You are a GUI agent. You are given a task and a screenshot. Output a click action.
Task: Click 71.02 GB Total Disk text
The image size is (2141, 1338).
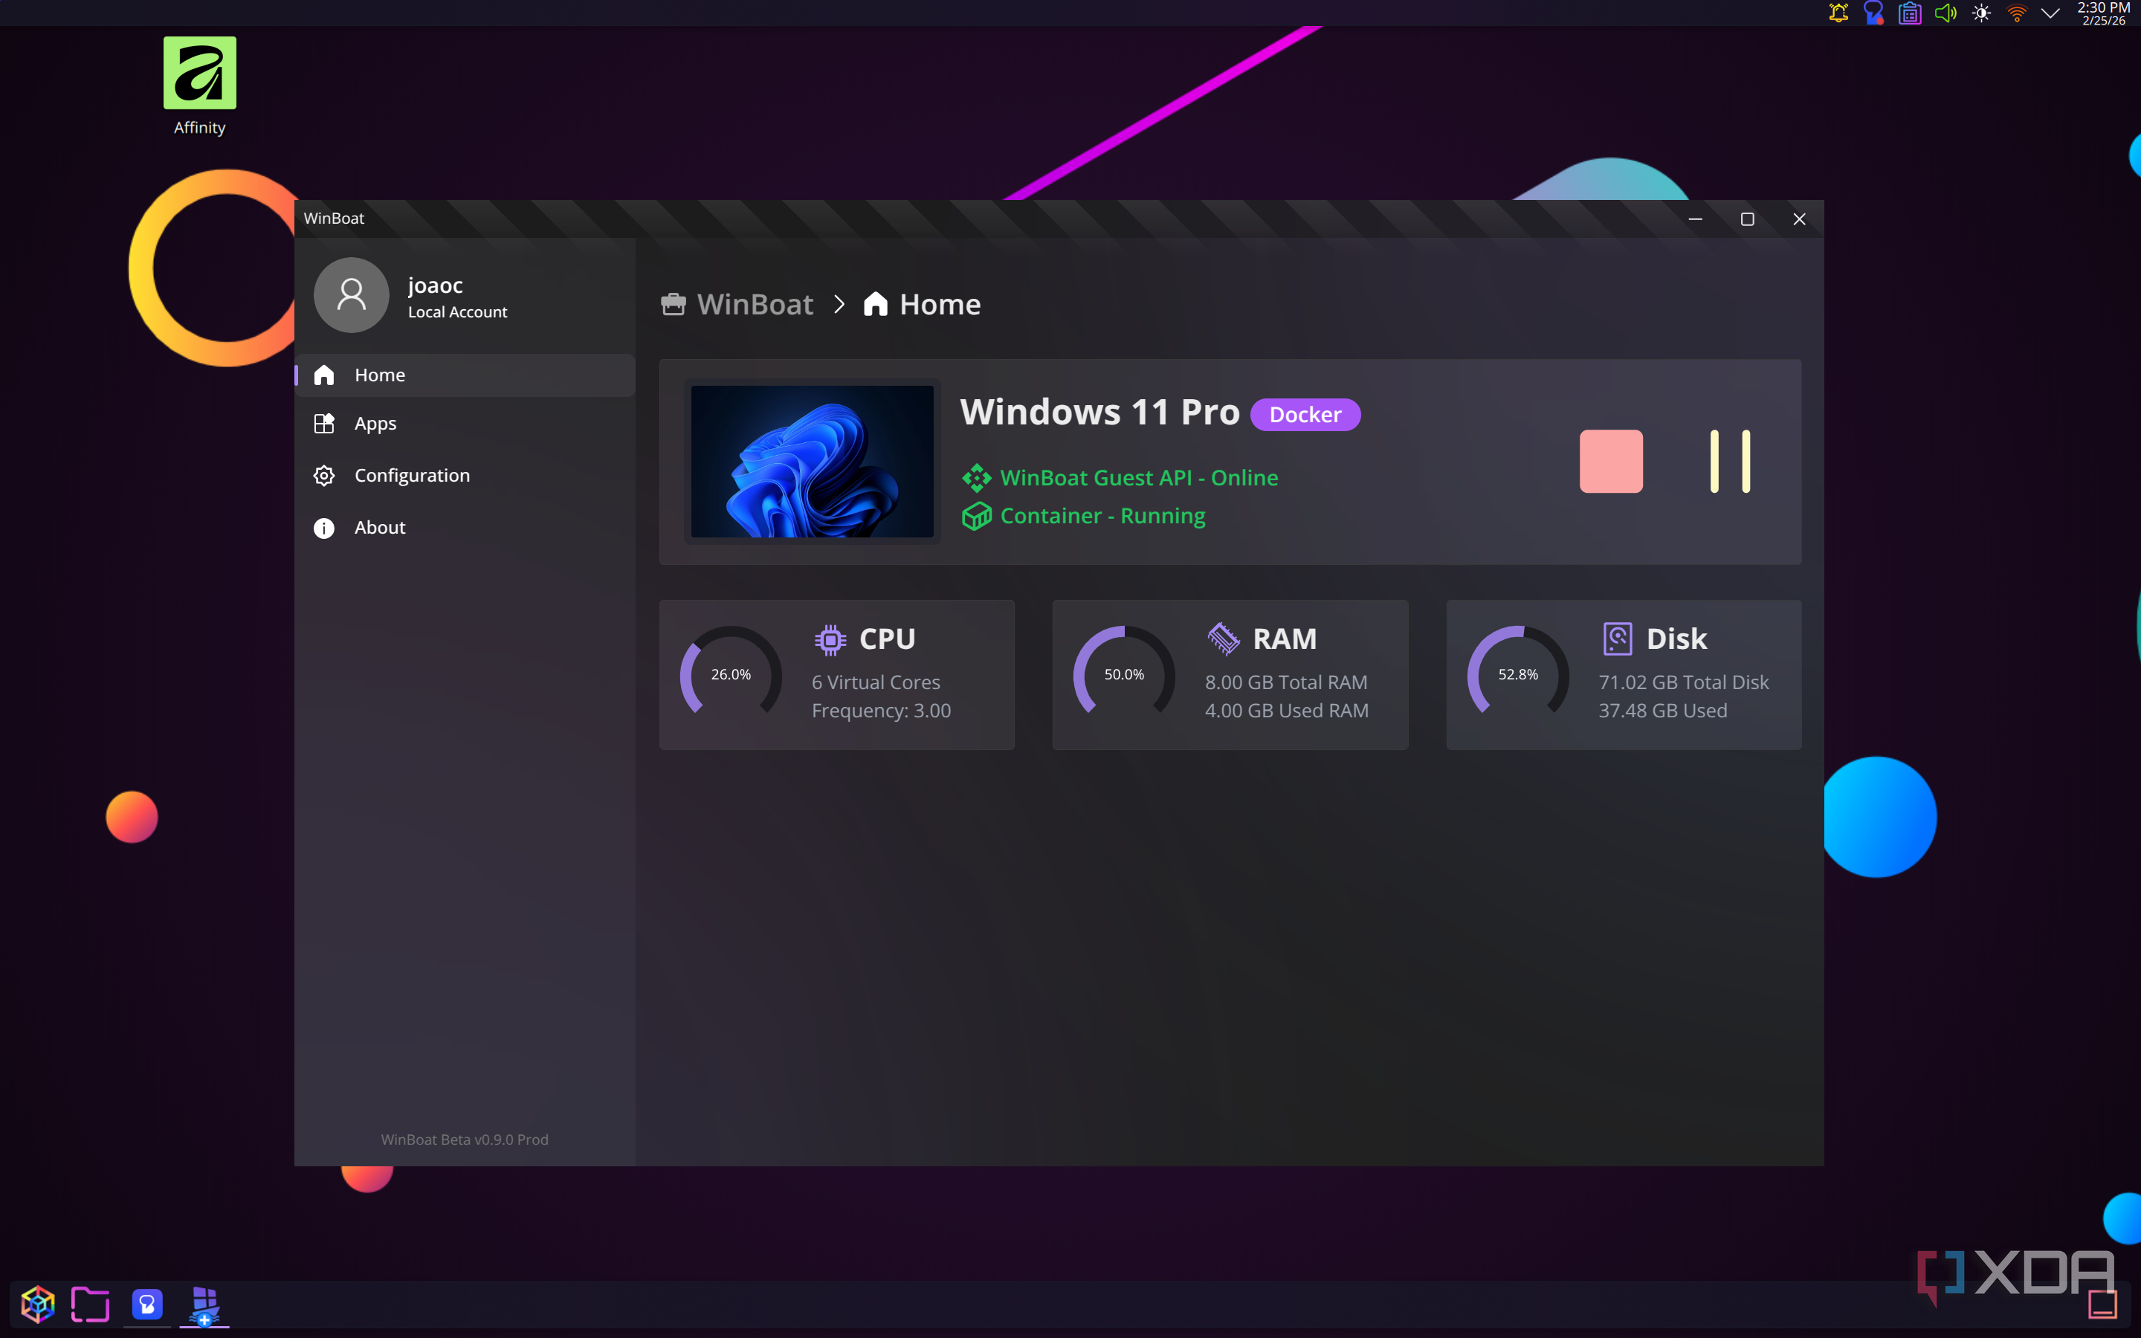point(1684,682)
